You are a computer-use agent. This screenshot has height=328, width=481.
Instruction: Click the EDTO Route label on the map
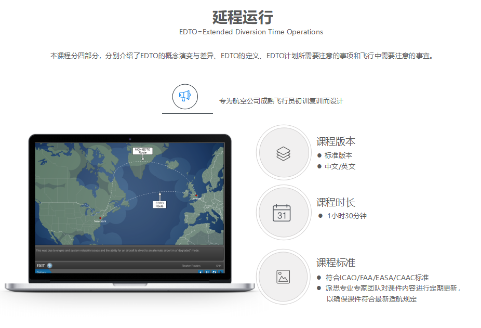pos(159,204)
